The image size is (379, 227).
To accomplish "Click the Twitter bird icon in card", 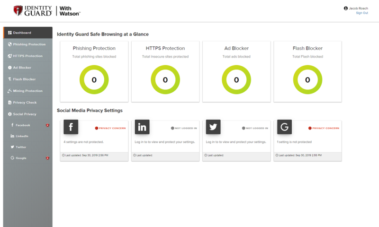I will (x=213, y=127).
